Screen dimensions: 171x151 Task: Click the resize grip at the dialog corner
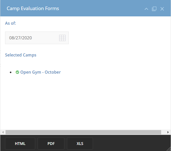click(x=169, y=149)
